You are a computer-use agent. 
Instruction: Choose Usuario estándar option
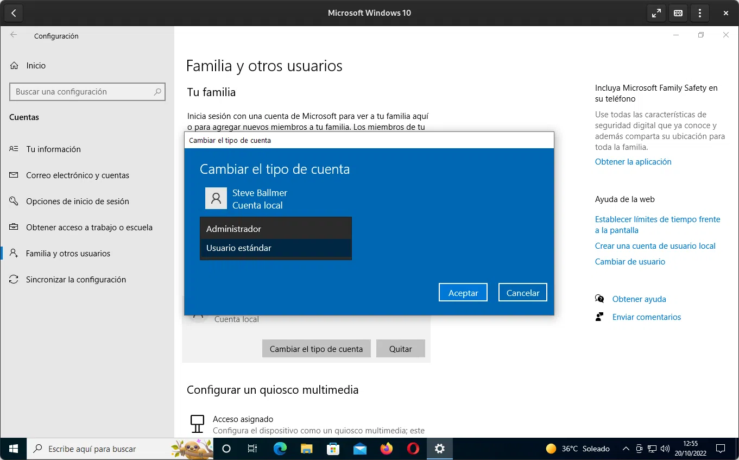(275, 248)
